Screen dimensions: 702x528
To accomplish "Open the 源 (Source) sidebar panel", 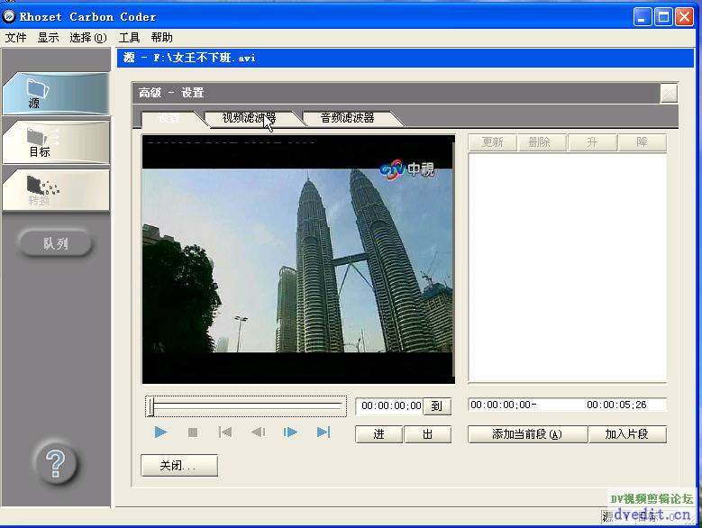I will point(55,93).
